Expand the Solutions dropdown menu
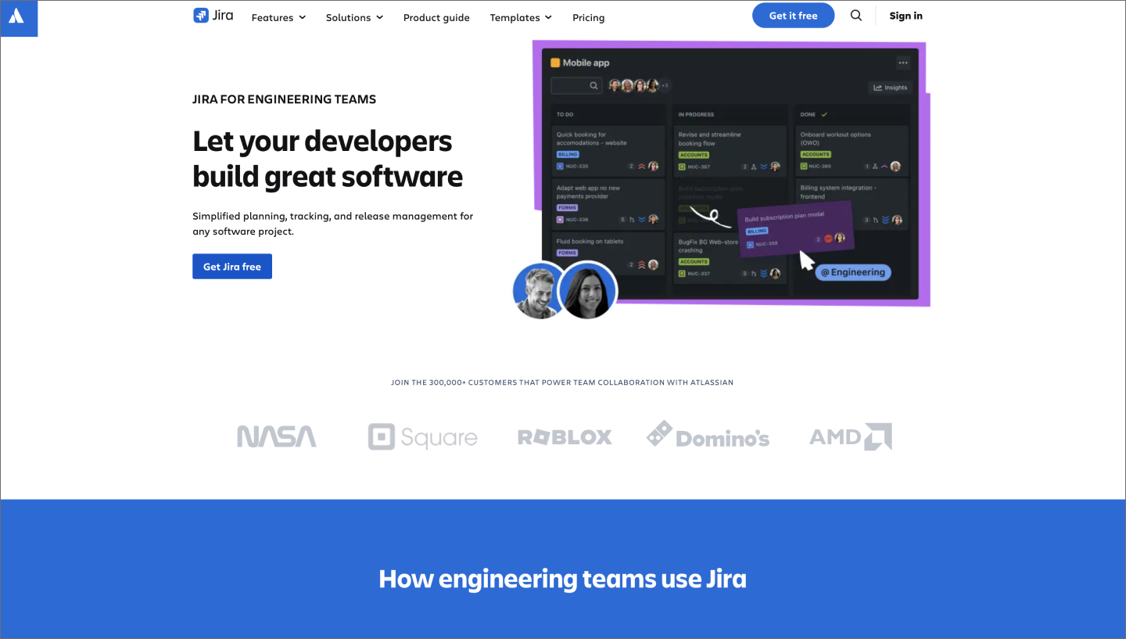This screenshot has height=639, width=1126. (x=354, y=17)
